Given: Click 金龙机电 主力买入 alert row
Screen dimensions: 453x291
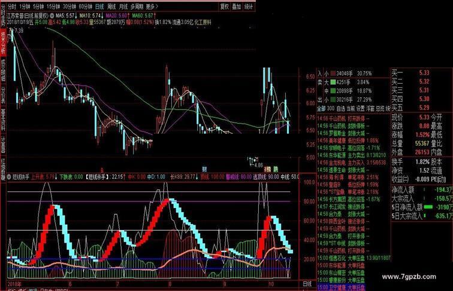Looking at the screenshot, I should point(352,163).
